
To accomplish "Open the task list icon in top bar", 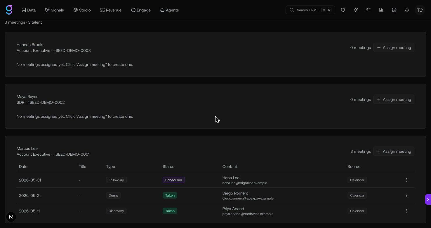I will point(369,10).
